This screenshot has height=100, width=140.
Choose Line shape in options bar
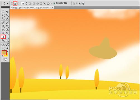pos(45,4)
